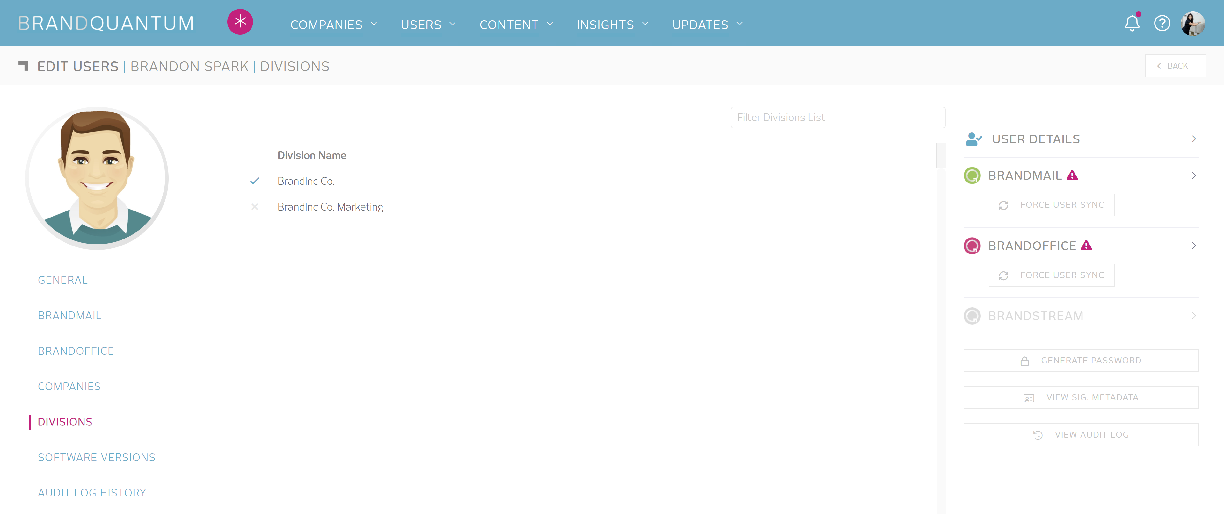Click the pink asterisk logo icon

click(x=240, y=22)
